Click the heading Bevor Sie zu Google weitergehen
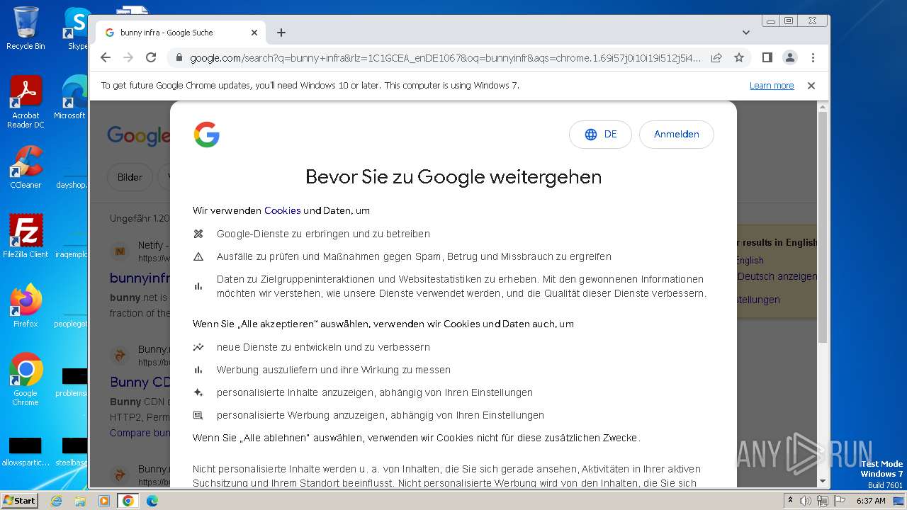 coord(453,176)
